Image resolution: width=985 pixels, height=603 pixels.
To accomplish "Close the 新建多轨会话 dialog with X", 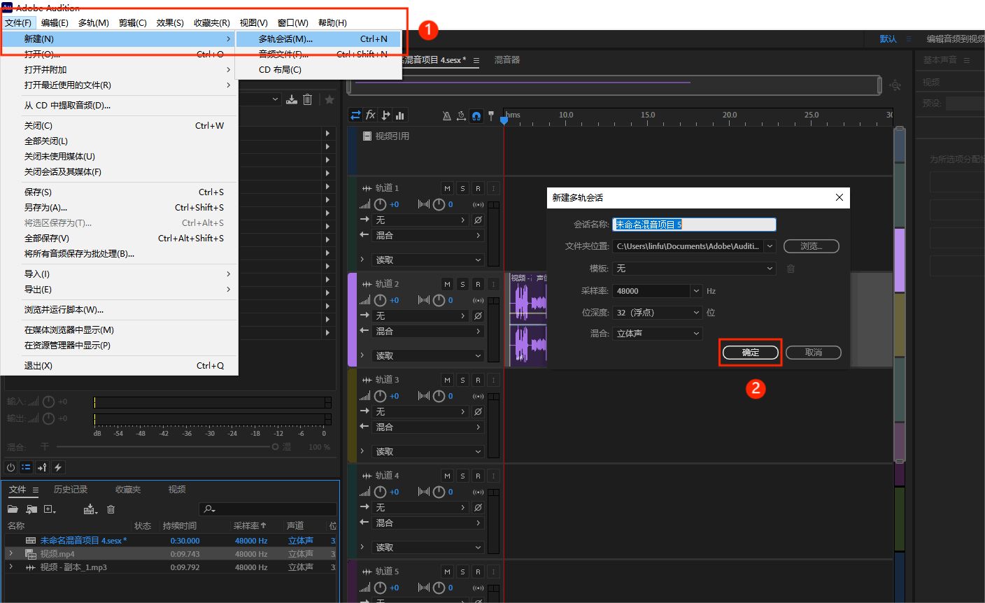I will point(839,198).
